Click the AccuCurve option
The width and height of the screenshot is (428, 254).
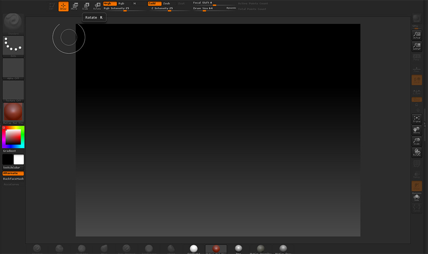point(11,185)
